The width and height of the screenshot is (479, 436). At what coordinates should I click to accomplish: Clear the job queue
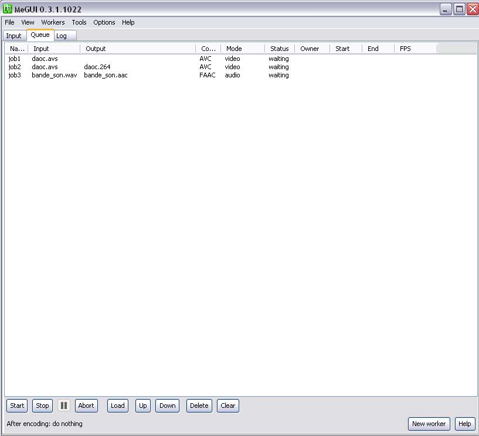pyautogui.click(x=228, y=406)
